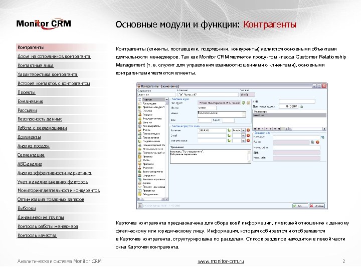Open Работа с рекламациями link

pyautogui.click(x=42, y=128)
